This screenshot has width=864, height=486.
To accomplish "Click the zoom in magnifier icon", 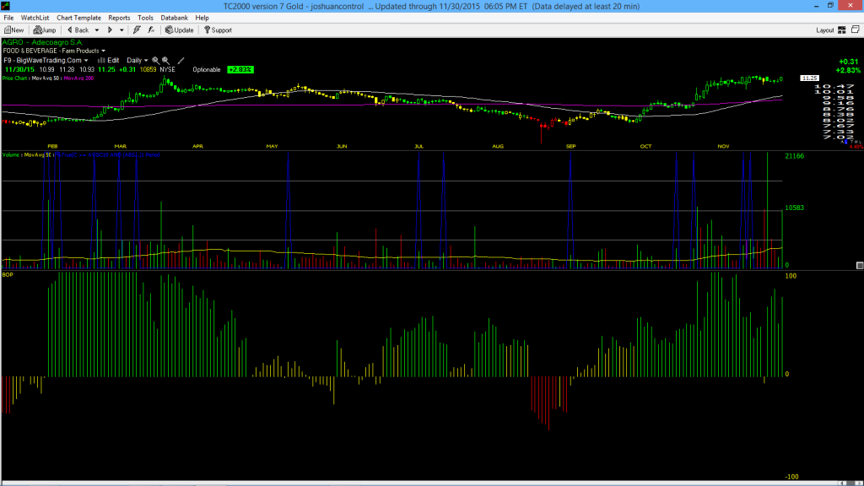I will pos(155,61).
